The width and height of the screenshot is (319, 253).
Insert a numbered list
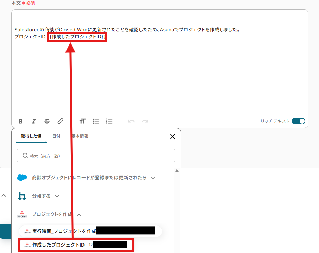click(x=109, y=121)
